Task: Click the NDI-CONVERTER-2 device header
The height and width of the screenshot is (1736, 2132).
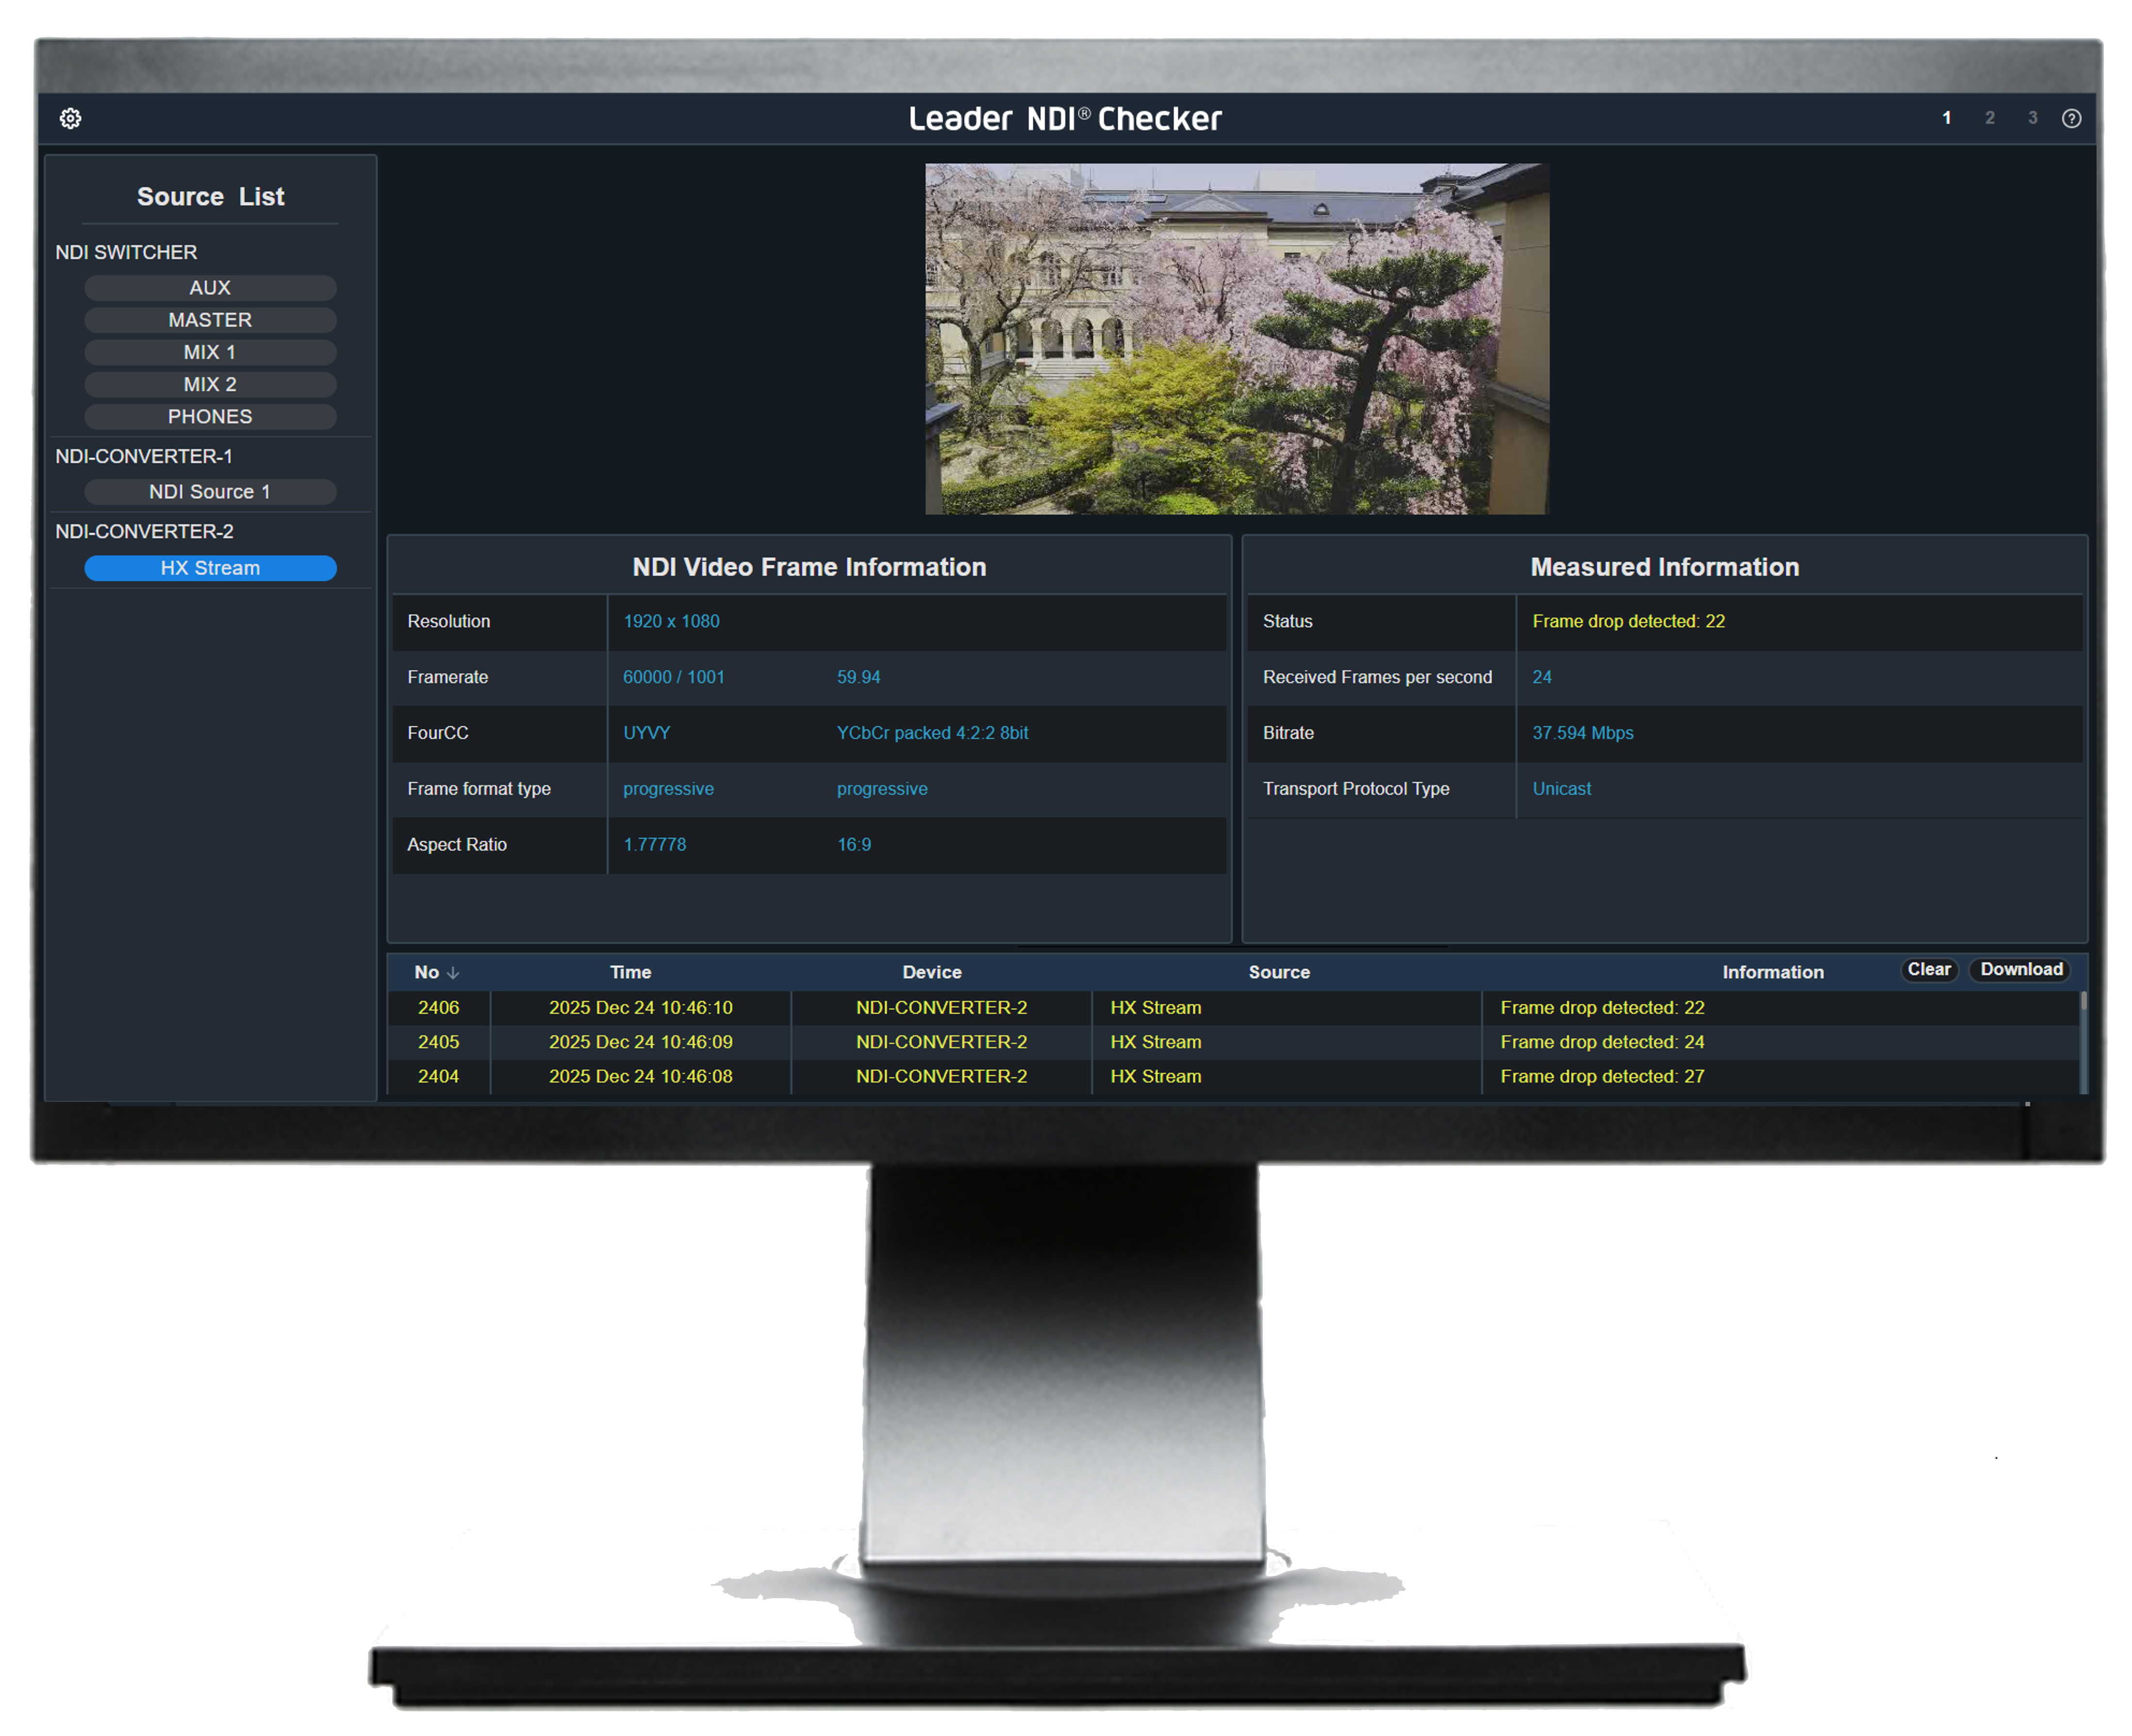Action: click(x=144, y=531)
